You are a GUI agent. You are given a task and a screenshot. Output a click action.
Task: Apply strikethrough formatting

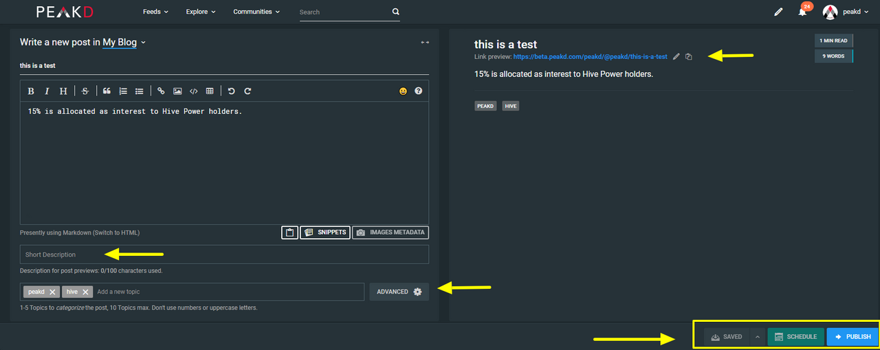[x=85, y=91]
